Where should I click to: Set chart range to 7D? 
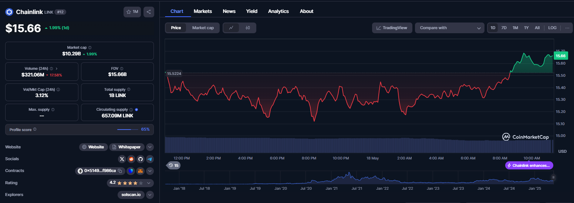click(504, 28)
